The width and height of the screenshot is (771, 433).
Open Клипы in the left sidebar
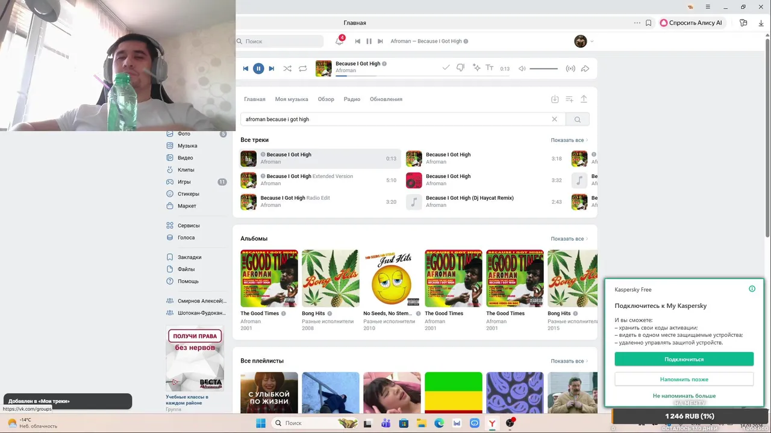[186, 170]
